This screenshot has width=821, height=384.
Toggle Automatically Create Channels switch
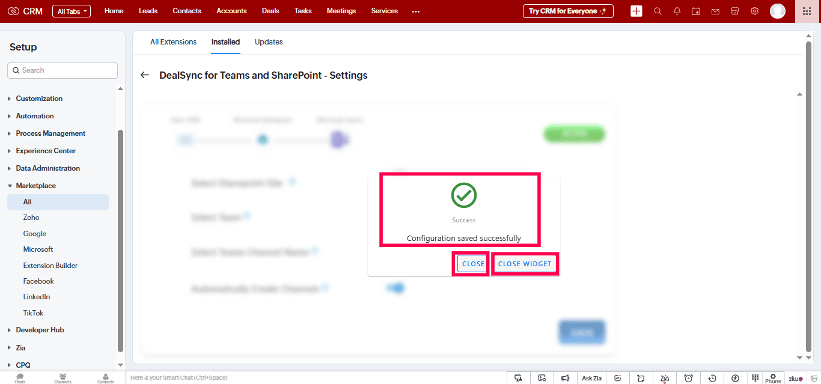point(397,288)
